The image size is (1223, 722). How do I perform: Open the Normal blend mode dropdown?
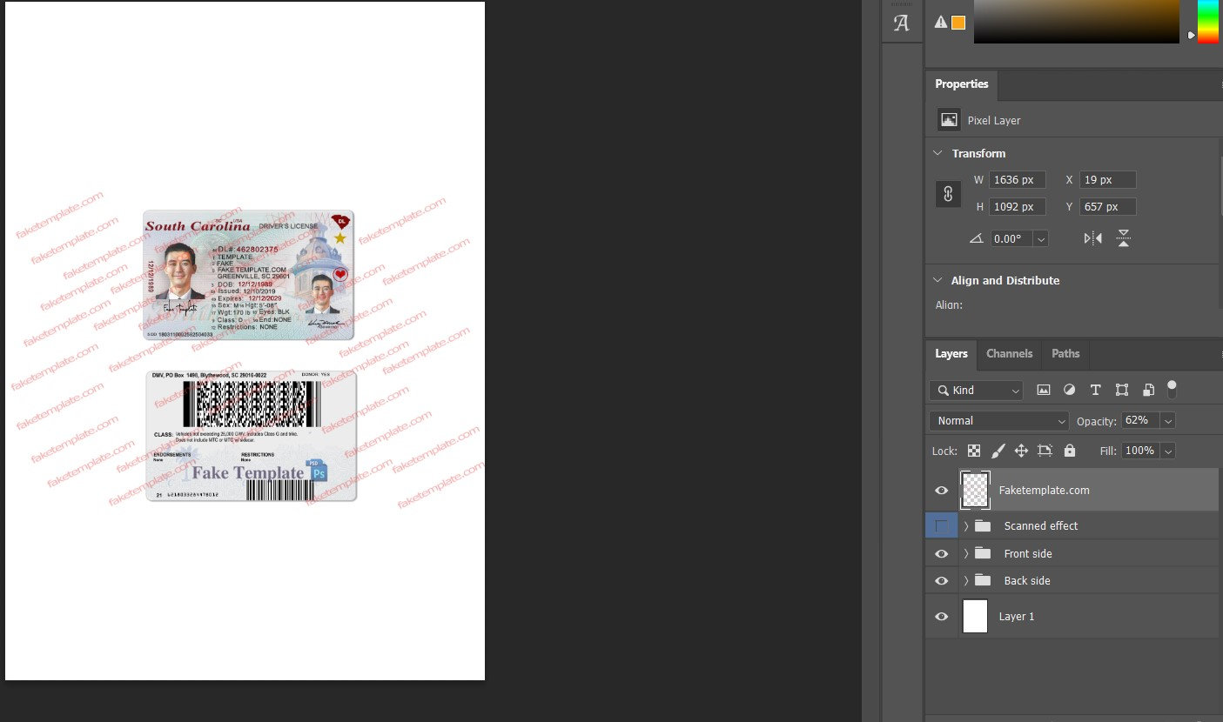pos(998,421)
